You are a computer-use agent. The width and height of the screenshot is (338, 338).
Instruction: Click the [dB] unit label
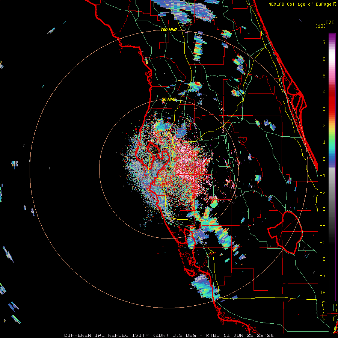coord(320,26)
